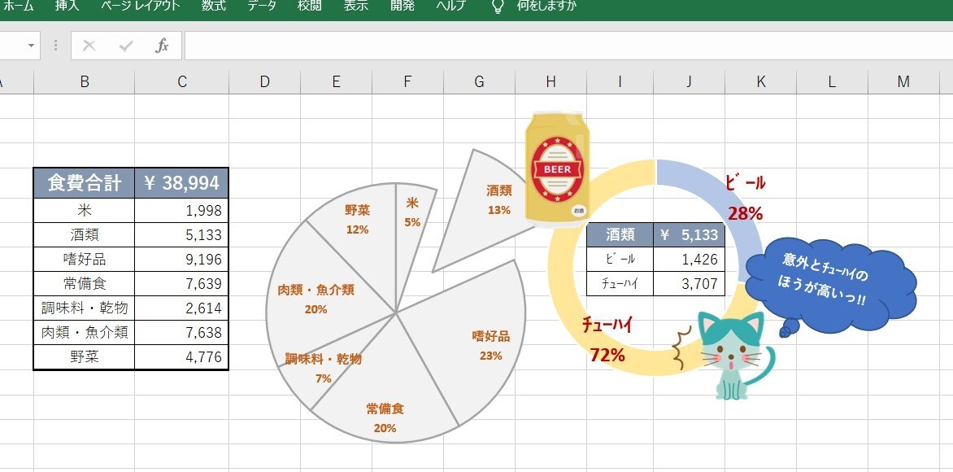Image resolution: width=953 pixels, height=472 pixels.
Task: Click the cancel X formula bar icon
Action: tap(89, 46)
